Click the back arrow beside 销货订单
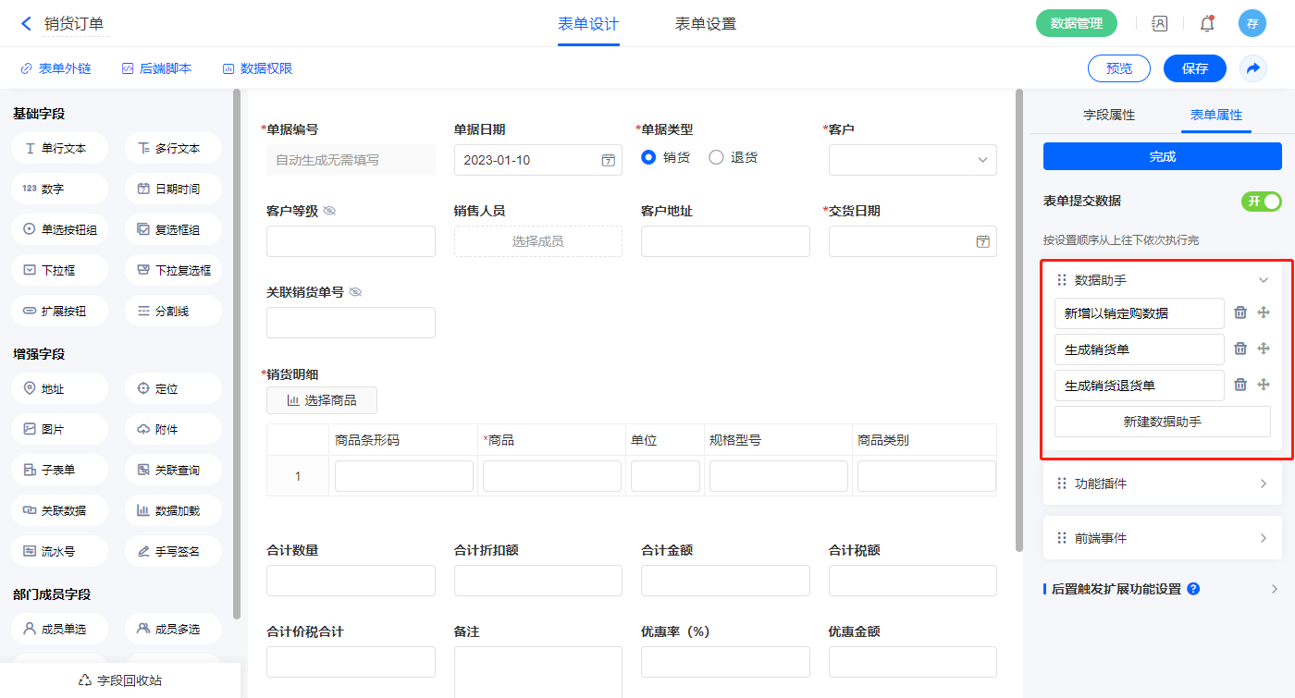 pyautogui.click(x=26, y=24)
